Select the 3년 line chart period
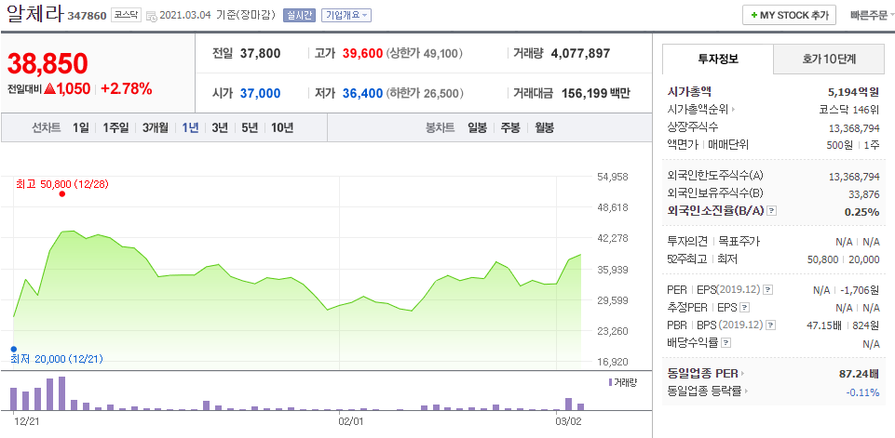Image resolution: width=895 pixels, height=438 pixels. click(x=220, y=127)
